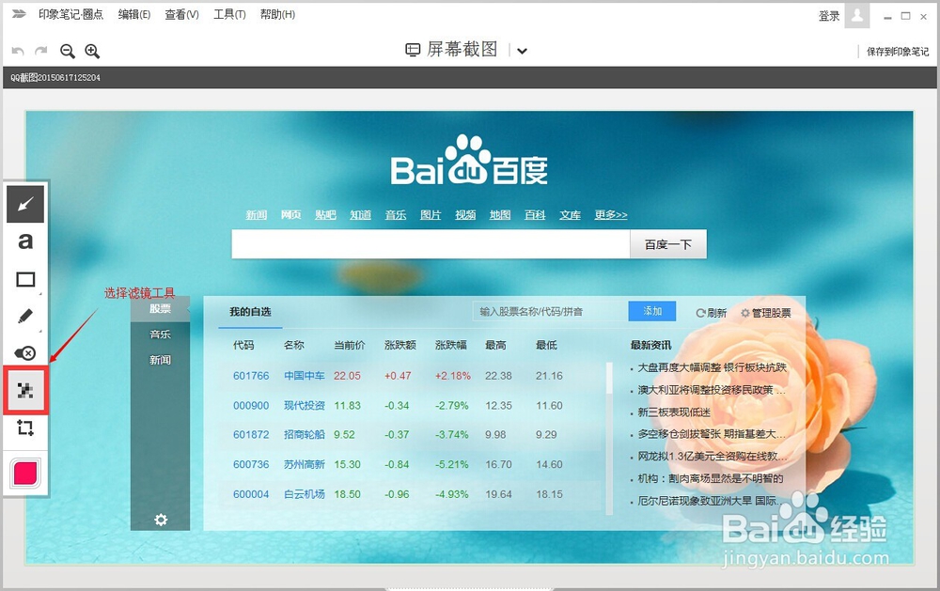Click the 贴吧 link
The width and height of the screenshot is (940, 591).
(325, 214)
